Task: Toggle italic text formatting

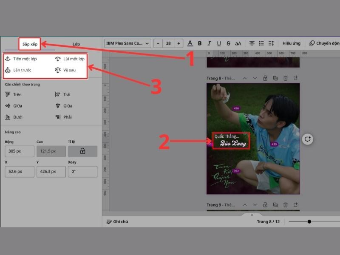Action: point(209,43)
